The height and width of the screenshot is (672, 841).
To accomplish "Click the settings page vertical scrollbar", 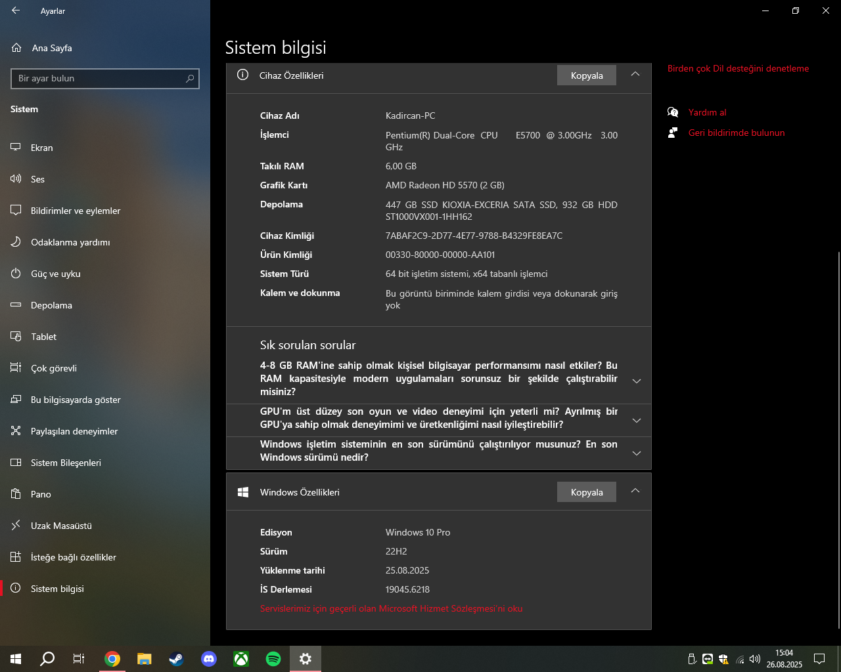I will (838, 440).
